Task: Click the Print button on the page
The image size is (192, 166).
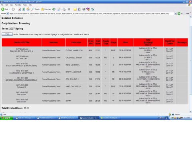Action: coord(7,34)
